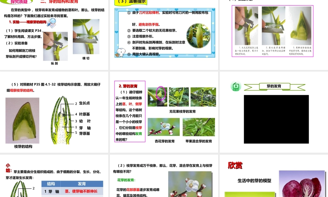Select the purple cabbage photo

302,184
